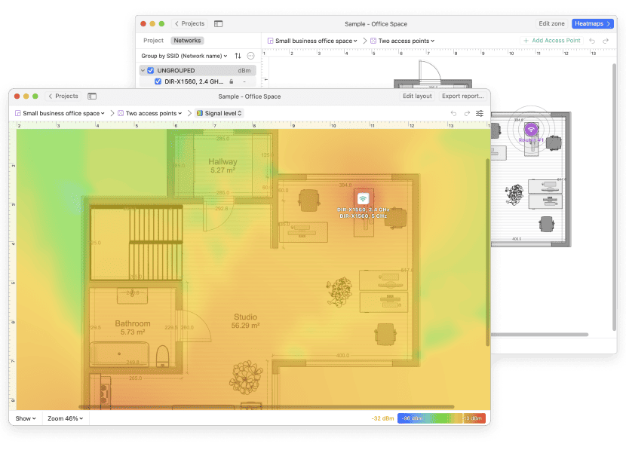Screen dimensions: 626x450
Task: Click the access point Wi-Fi icon on heatmap
Action: click(x=363, y=198)
